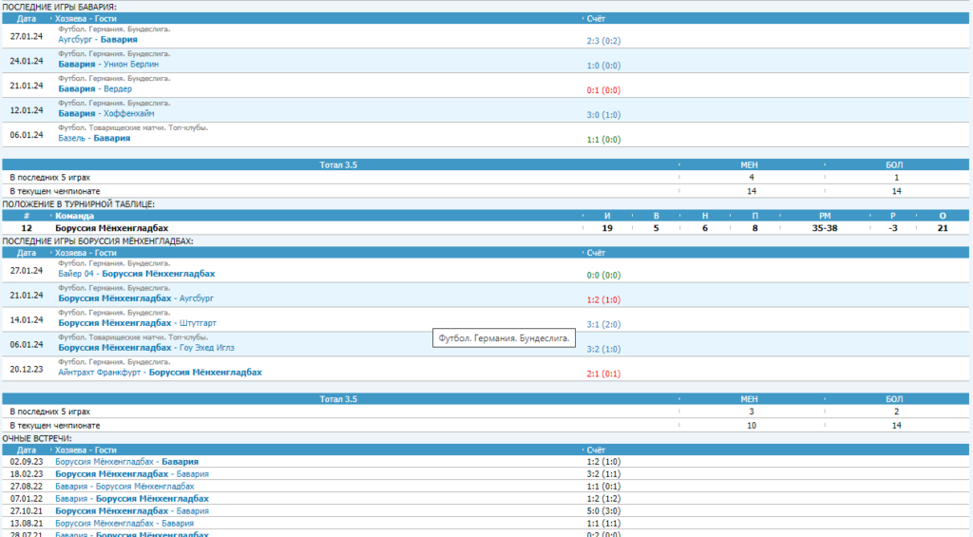Image resolution: width=973 pixels, height=537 pixels.
Task: Click the РМ column header in standings
Action: coord(824,216)
